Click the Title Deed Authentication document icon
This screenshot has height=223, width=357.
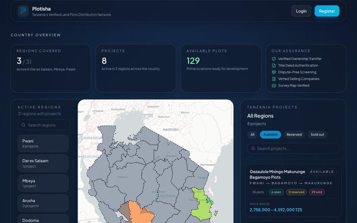[274, 66]
